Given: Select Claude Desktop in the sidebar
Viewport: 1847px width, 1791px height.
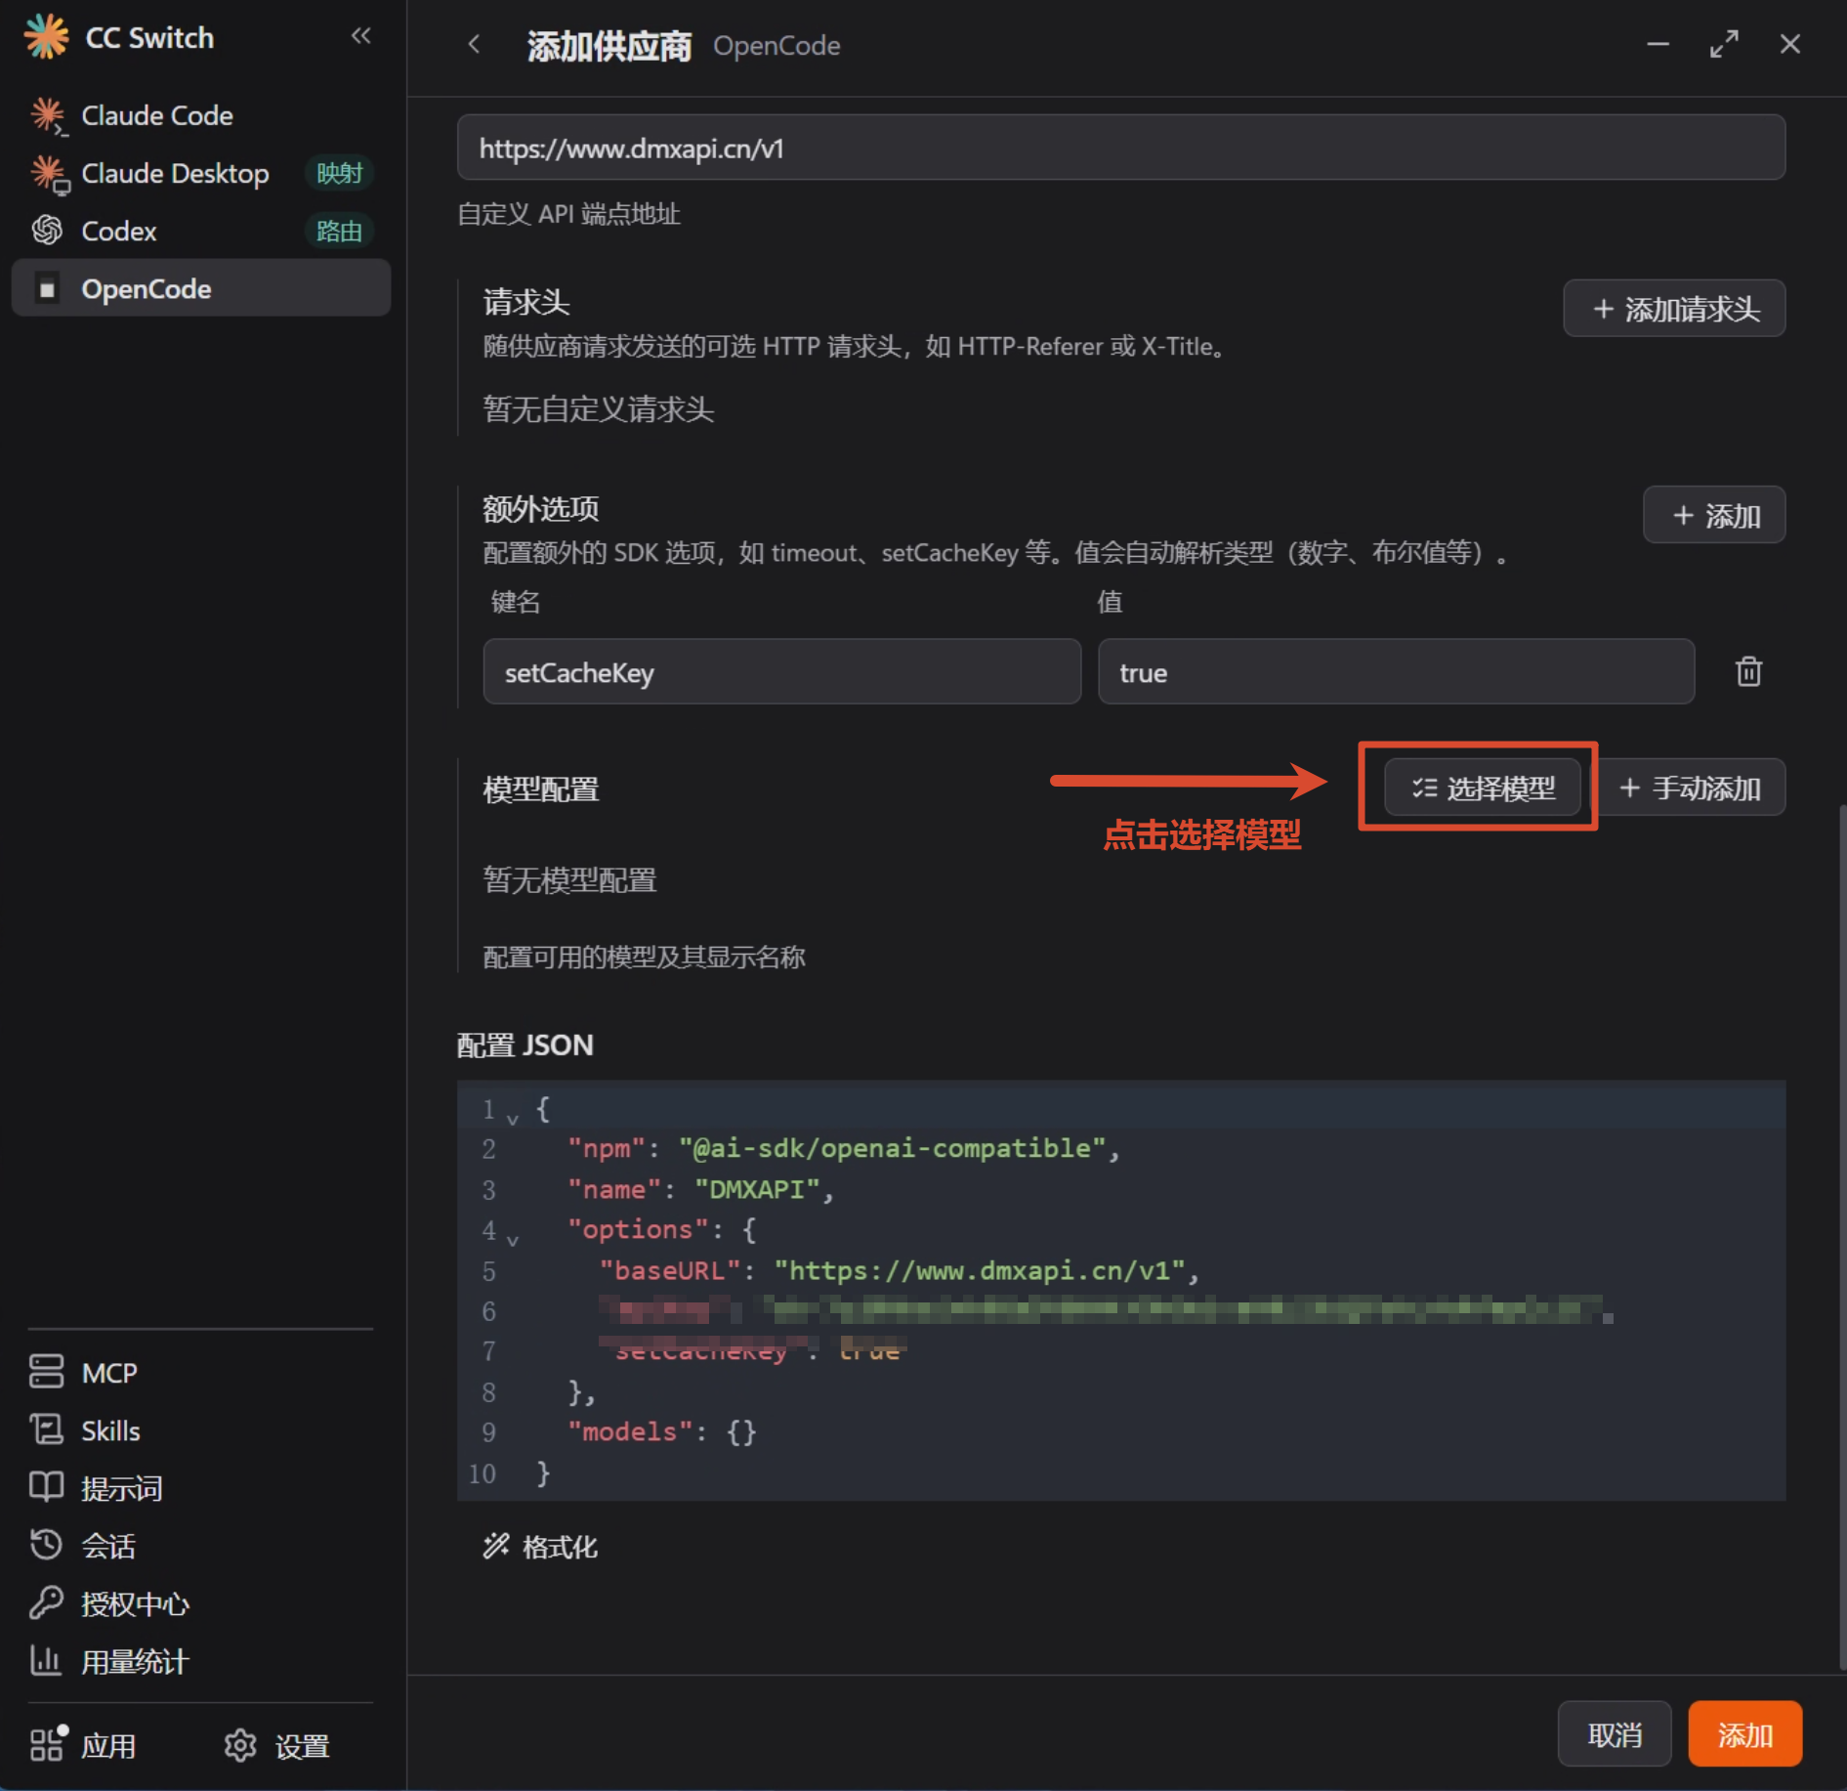Looking at the screenshot, I should (x=200, y=173).
